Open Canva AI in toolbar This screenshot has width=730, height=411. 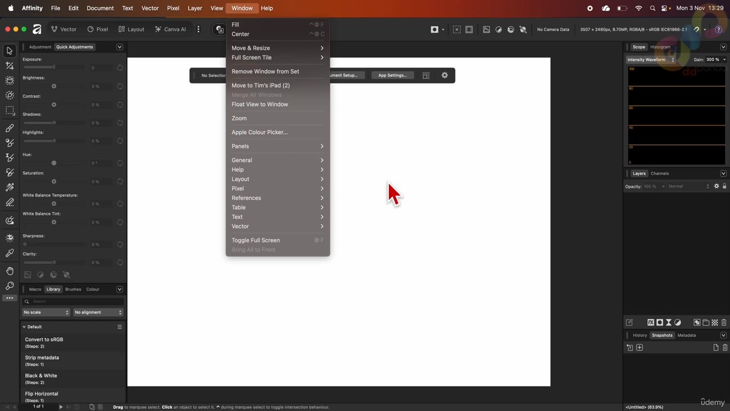coord(170,29)
